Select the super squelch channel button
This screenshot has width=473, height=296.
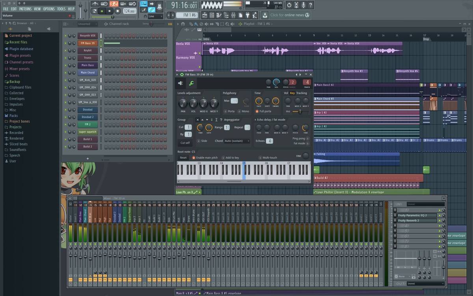tap(88, 132)
